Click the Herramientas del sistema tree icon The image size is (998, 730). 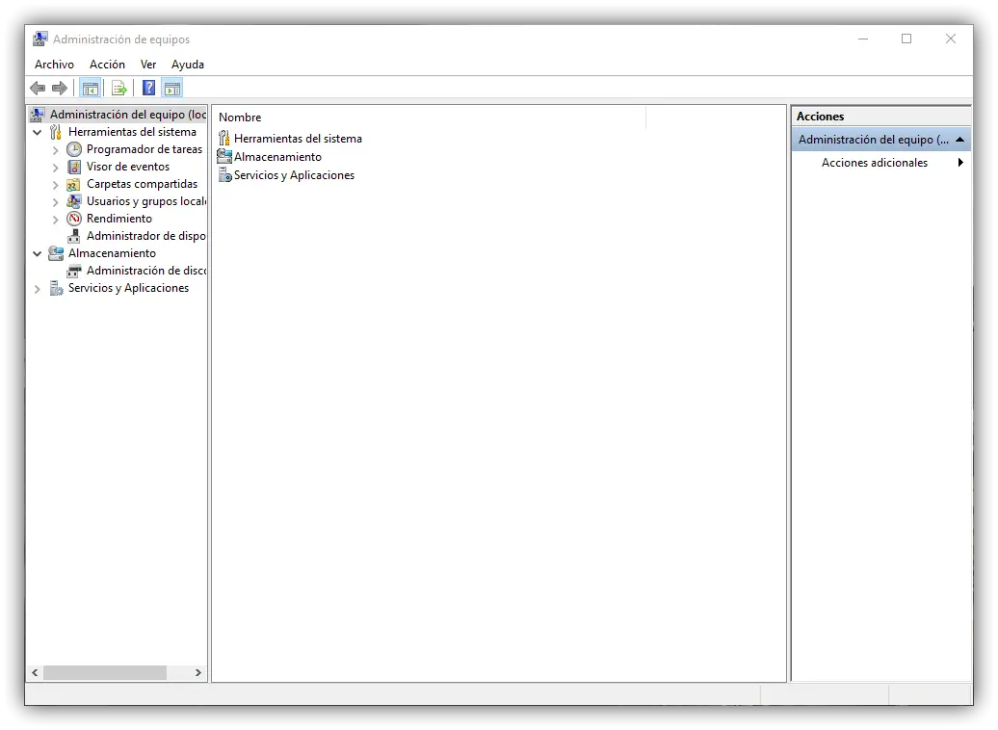coord(56,132)
